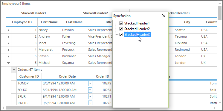The width and height of the screenshot is (223, 111).
Task: Select StackedHeader2 tree item label
Action: (137, 29)
